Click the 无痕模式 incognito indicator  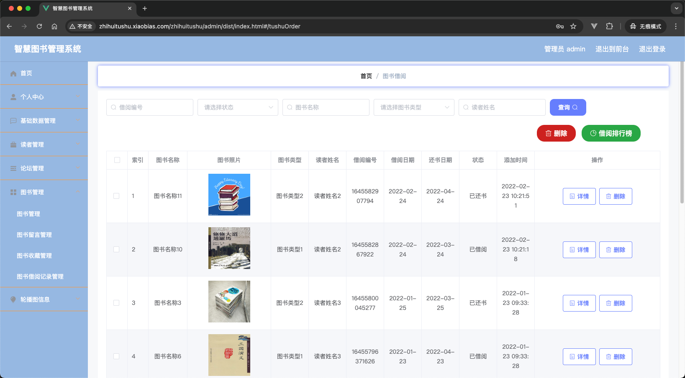[x=646, y=26]
